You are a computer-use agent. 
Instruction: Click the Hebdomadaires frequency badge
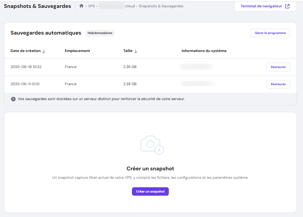coord(100,33)
